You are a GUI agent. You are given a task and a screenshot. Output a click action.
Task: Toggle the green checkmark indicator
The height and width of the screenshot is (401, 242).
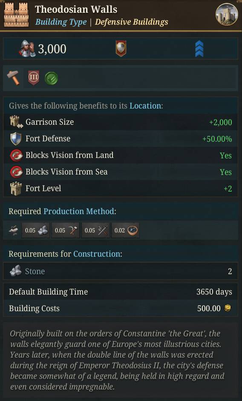[51, 78]
